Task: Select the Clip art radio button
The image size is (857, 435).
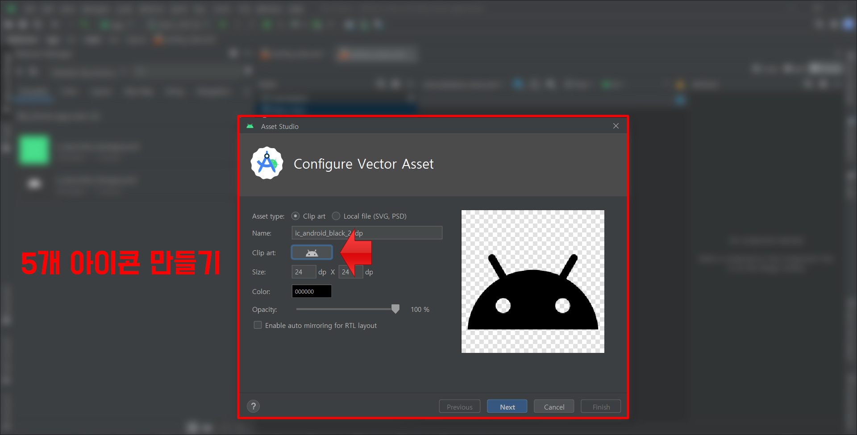Action: point(295,216)
